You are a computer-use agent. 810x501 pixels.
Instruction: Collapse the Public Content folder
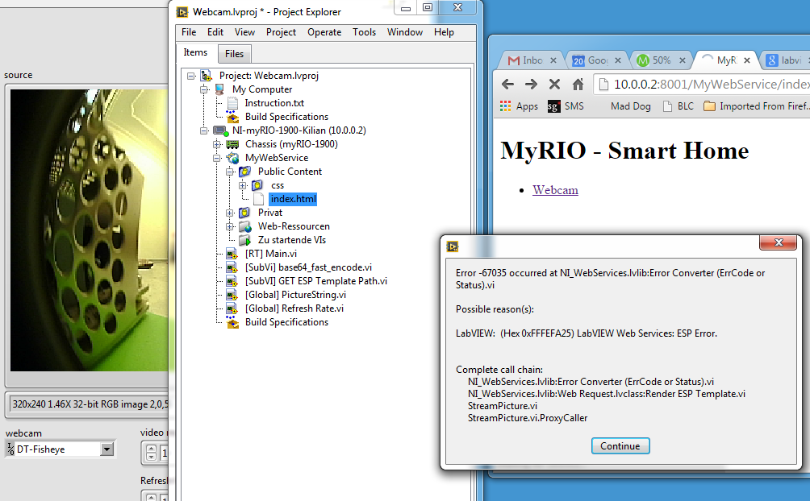(230, 172)
